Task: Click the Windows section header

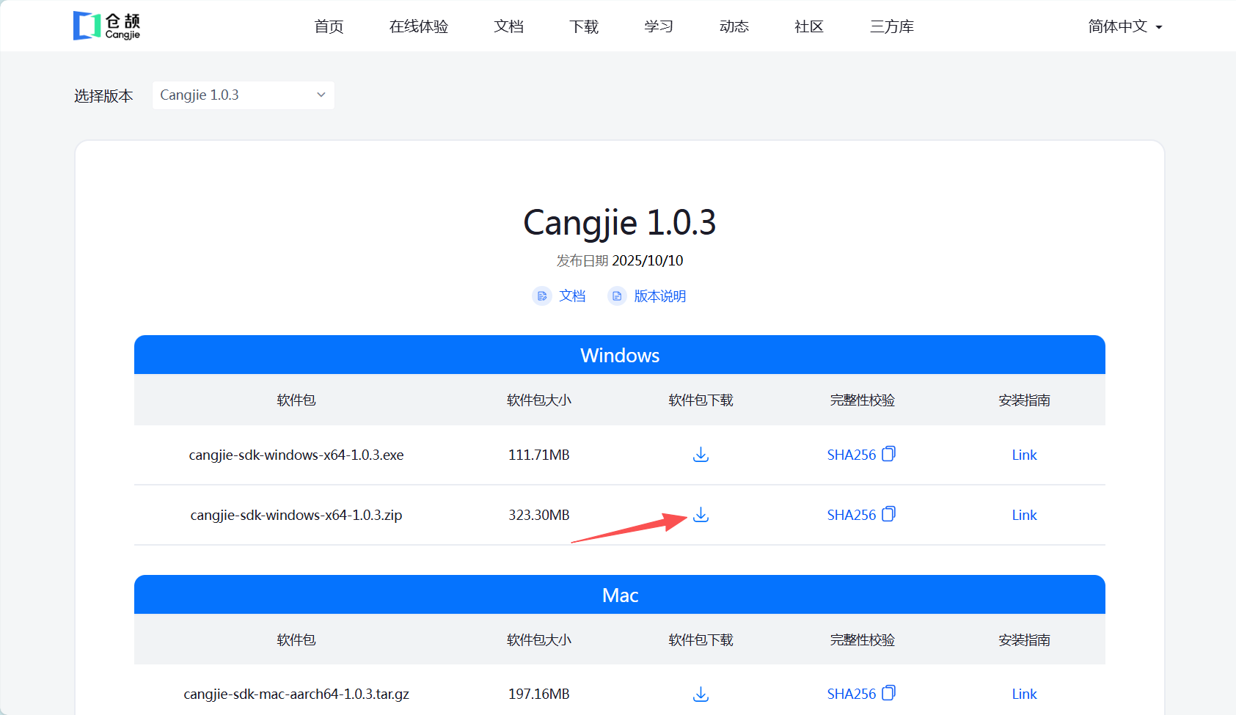Action: (x=620, y=355)
